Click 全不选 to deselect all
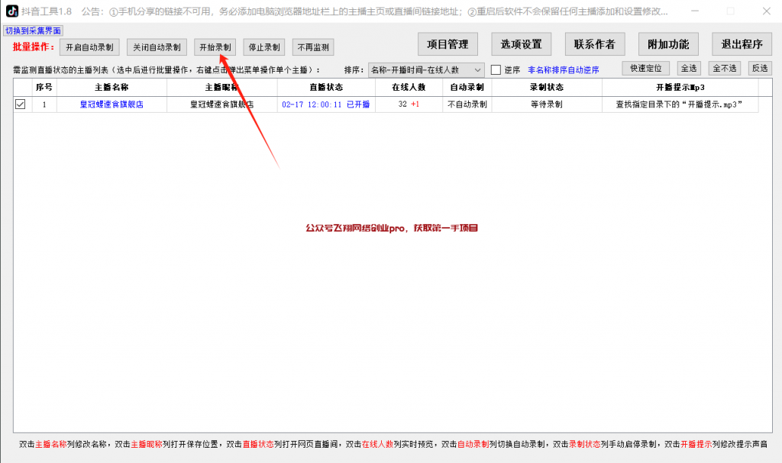 tap(725, 69)
